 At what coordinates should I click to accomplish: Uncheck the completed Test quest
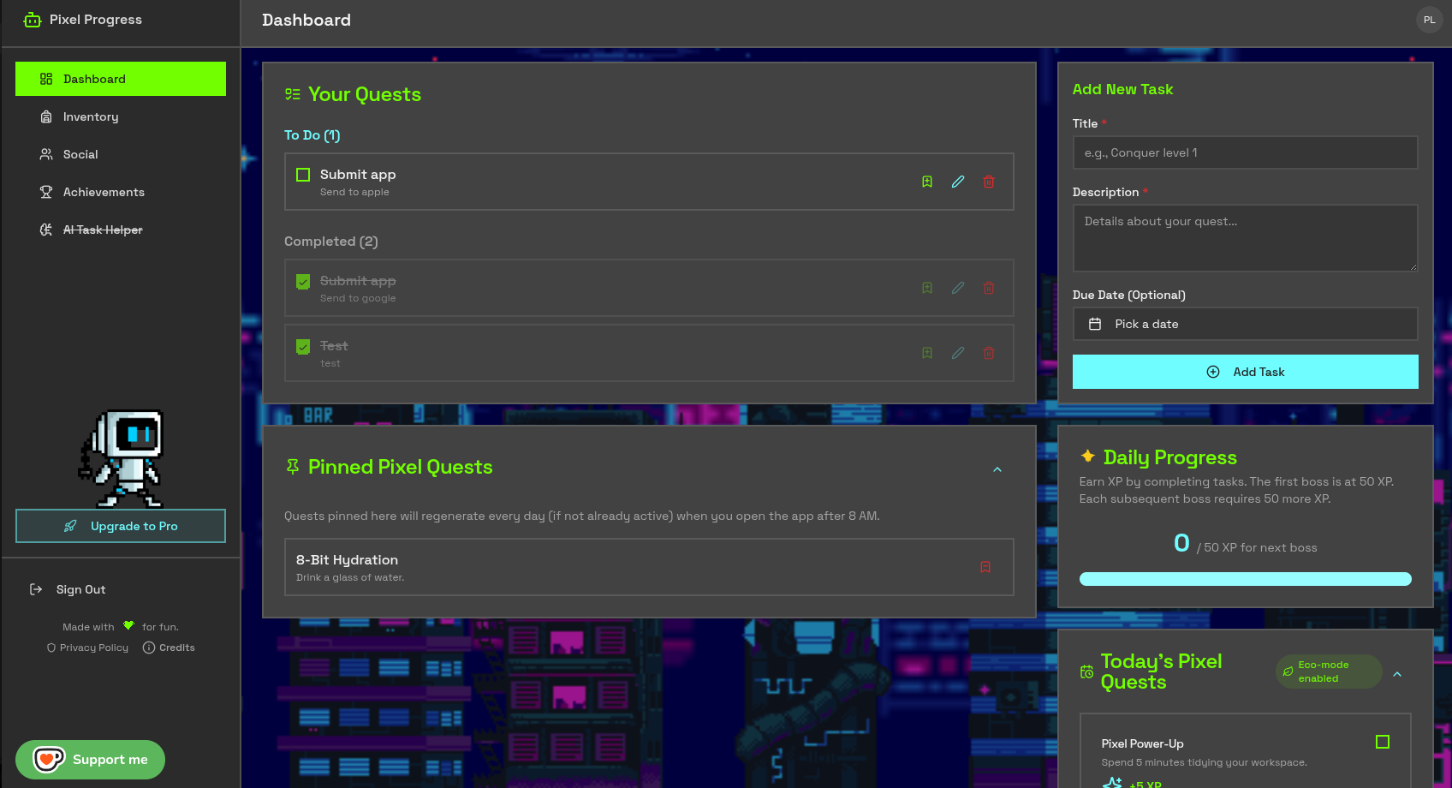(303, 347)
